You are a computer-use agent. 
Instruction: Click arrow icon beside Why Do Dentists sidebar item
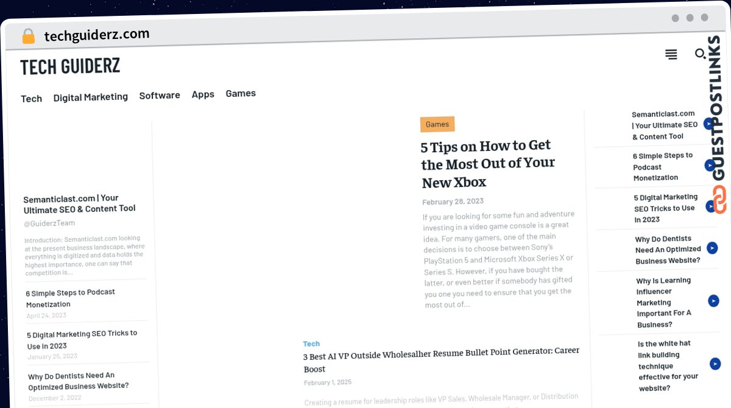(x=712, y=248)
